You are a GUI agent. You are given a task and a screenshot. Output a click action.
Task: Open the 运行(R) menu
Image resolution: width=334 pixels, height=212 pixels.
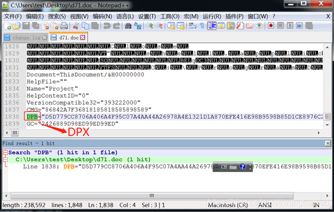click(212, 16)
